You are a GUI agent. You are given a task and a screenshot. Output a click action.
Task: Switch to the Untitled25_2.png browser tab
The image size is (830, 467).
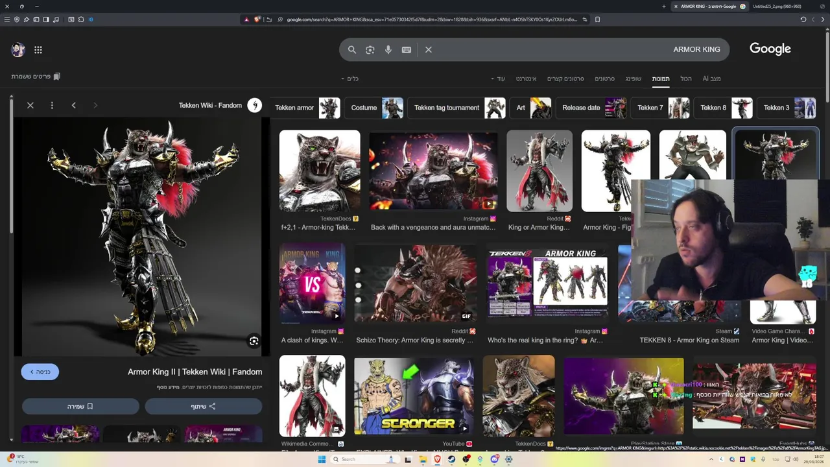(x=777, y=6)
